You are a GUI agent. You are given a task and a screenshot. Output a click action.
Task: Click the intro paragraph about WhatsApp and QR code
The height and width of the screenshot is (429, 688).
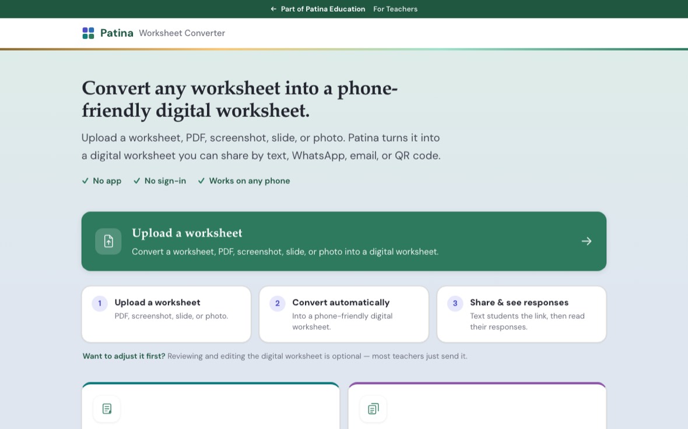click(x=261, y=147)
